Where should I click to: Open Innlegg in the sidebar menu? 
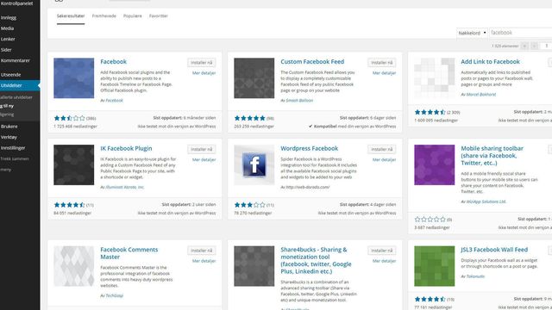9,17
